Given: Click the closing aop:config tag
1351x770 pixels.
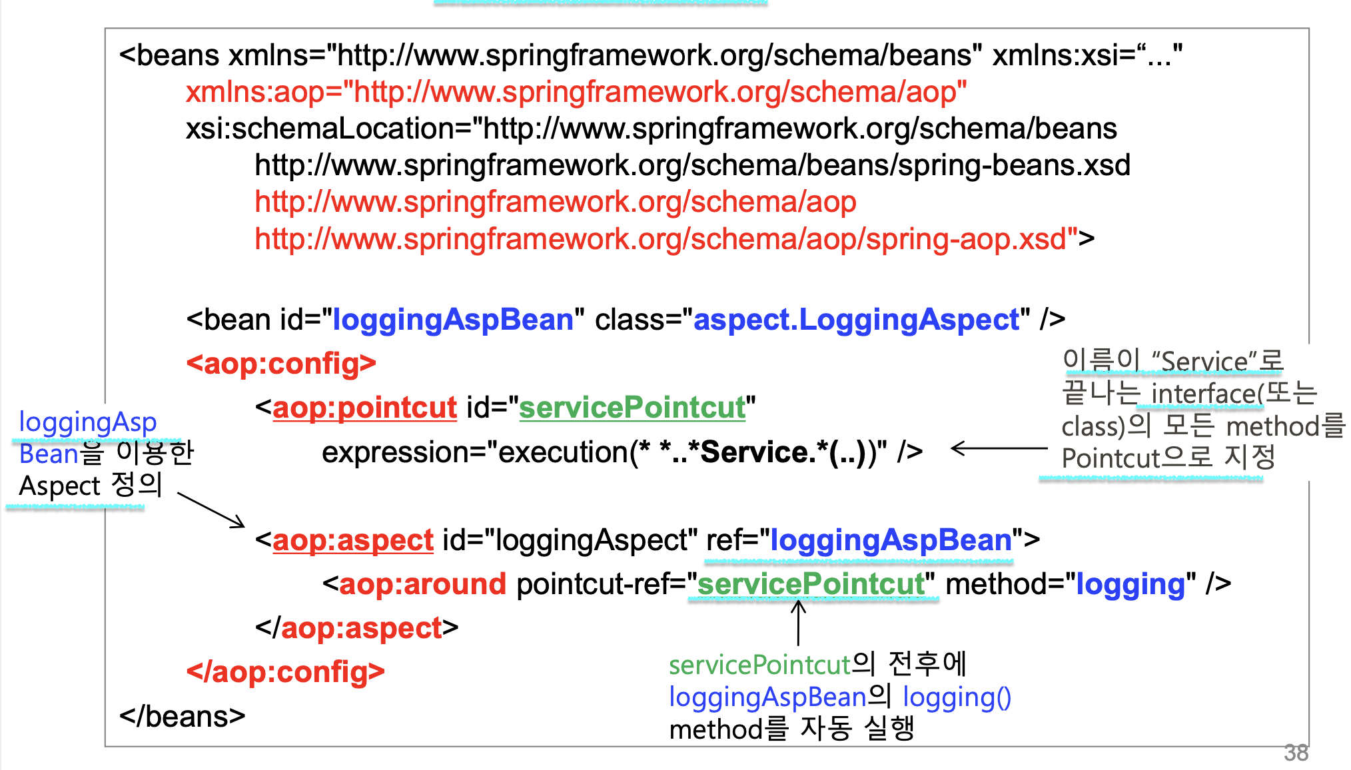Looking at the screenshot, I should [x=285, y=672].
